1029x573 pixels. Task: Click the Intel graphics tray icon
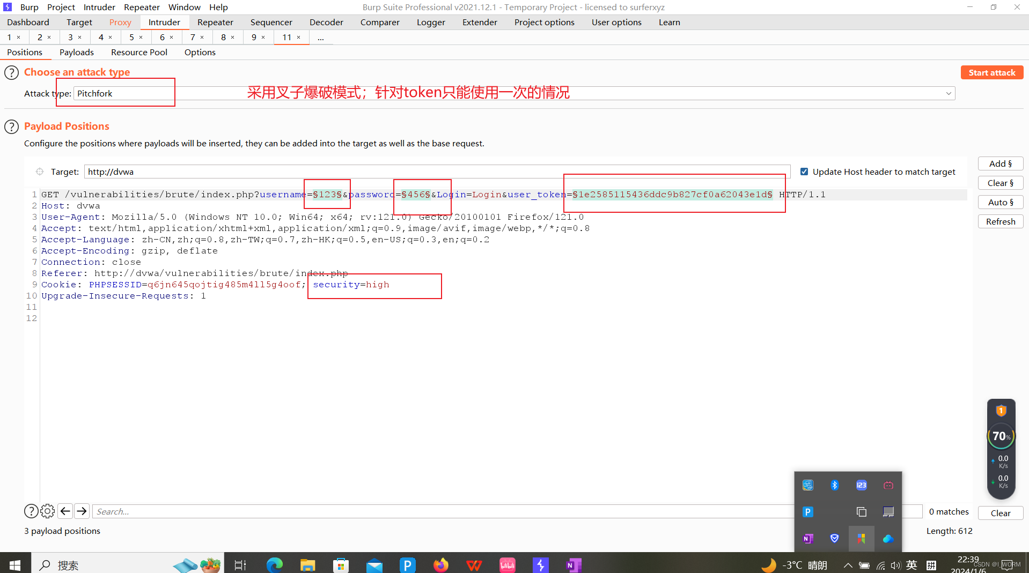[x=808, y=485]
